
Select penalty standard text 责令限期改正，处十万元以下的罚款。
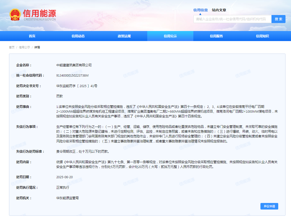tap(83, 151)
